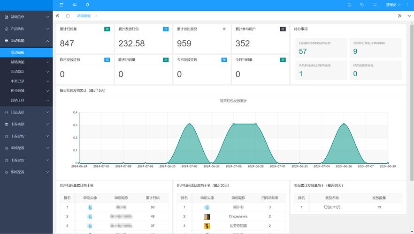Click the 次 badge on 累计扫码量 card

[107, 29]
